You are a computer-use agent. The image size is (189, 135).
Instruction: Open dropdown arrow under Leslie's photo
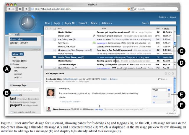point(53,97)
